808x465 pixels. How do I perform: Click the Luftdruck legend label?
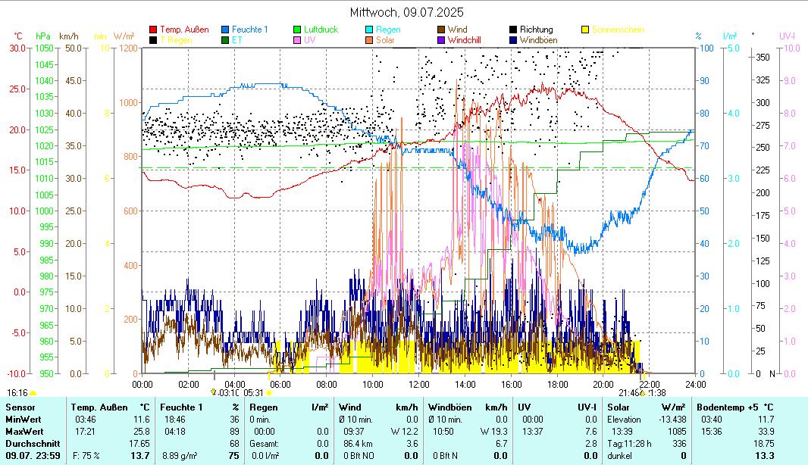[321, 30]
